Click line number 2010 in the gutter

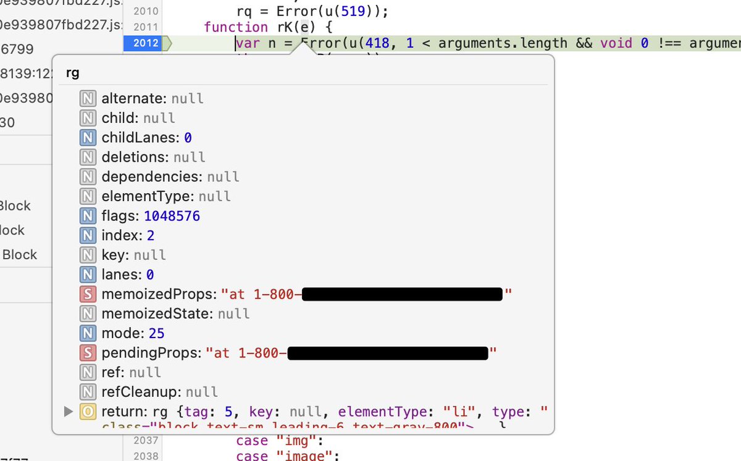pyautogui.click(x=146, y=11)
